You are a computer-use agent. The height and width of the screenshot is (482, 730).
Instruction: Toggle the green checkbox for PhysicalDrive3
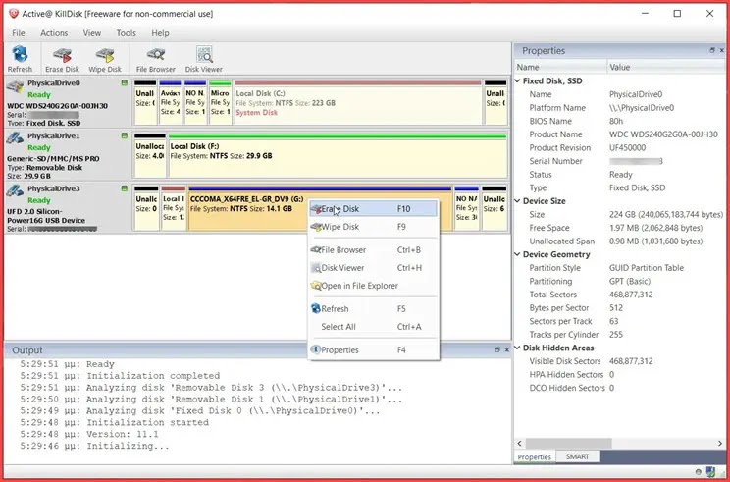125,188
